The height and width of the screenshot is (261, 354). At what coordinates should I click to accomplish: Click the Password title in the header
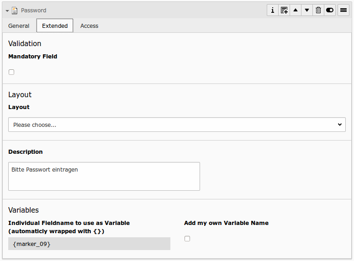click(x=33, y=10)
